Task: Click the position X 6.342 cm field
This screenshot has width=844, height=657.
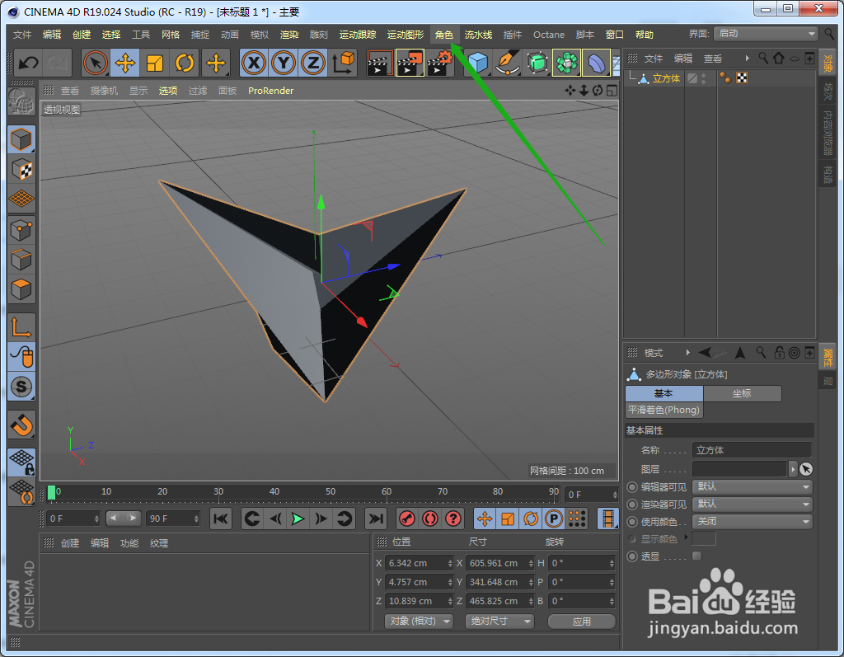Action: (419, 563)
